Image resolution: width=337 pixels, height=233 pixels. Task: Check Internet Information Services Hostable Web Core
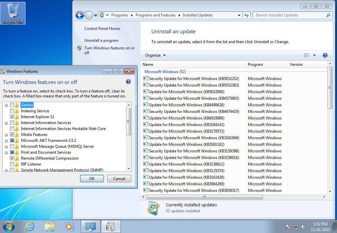12,129
